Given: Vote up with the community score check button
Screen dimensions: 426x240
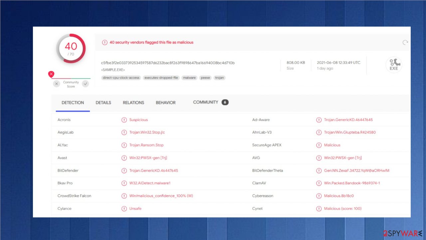Looking at the screenshot, I should (x=86, y=84).
